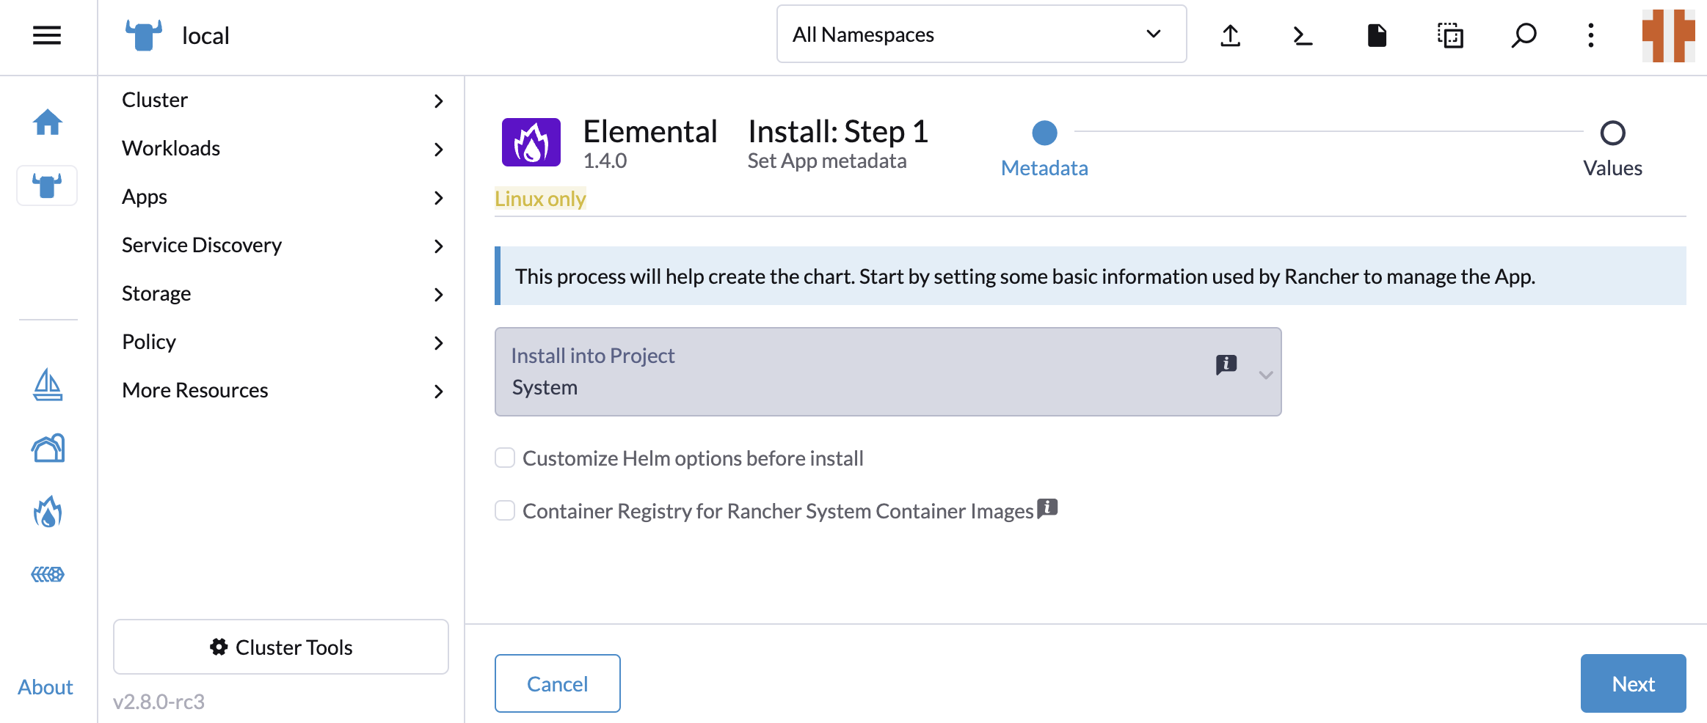Copy KubeConfig to clipboard icon
Image resolution: width=1707 pixels, height=723 pixels.
point(1450,35)
